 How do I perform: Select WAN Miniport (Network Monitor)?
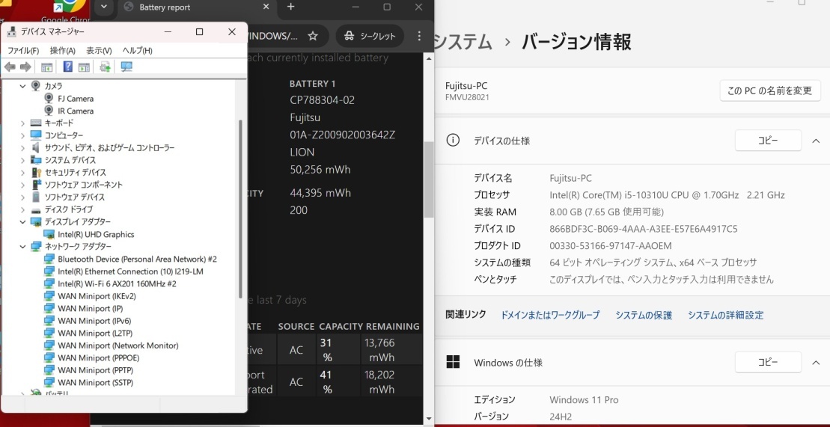(118, 345)
